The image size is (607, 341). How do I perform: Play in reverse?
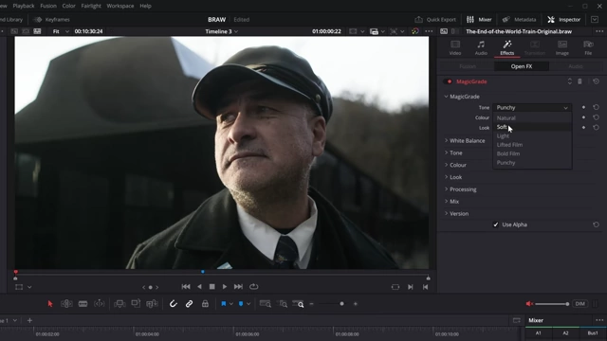(199, 287)
